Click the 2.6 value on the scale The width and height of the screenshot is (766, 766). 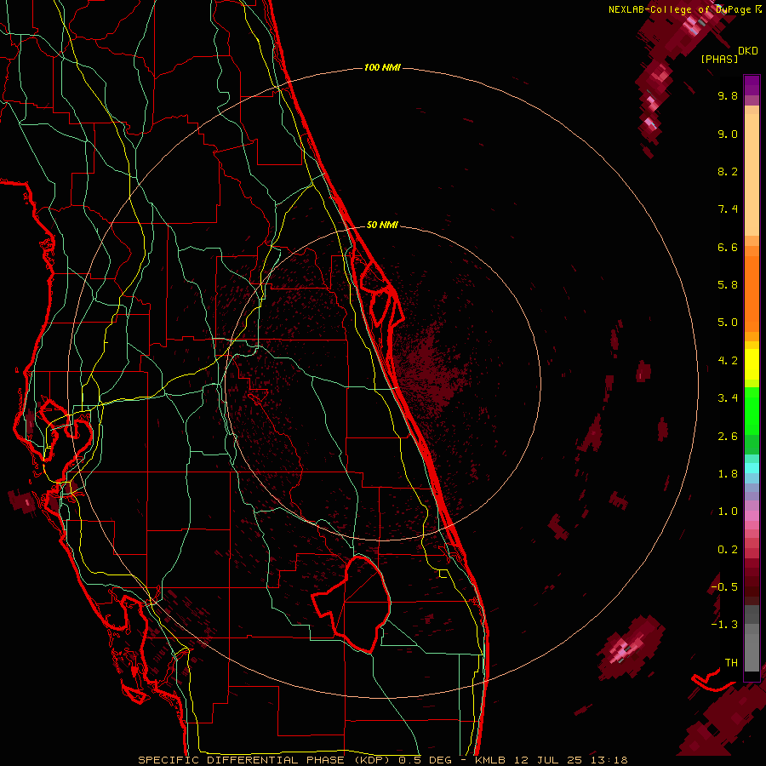(x=728, y=437)
